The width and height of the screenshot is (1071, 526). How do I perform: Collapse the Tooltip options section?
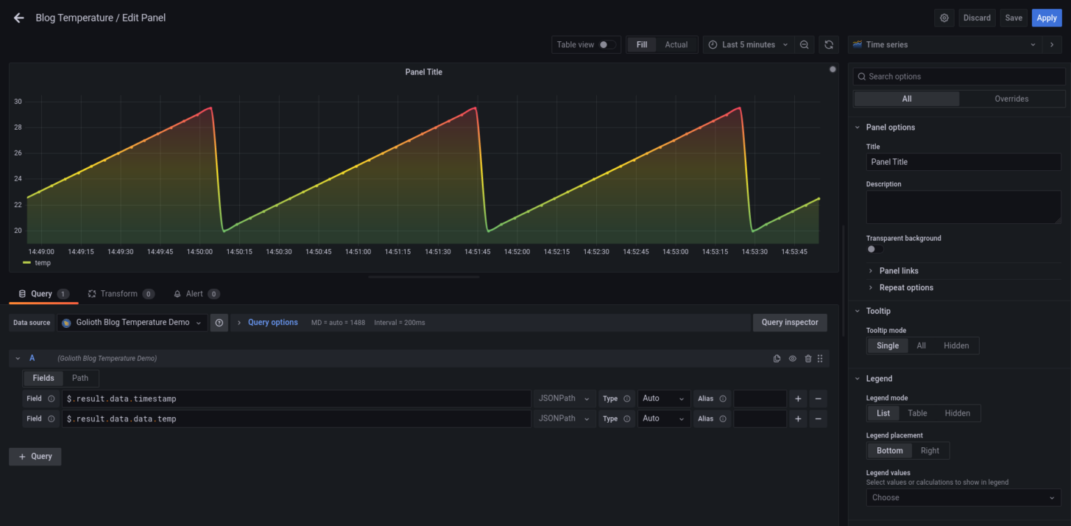(x=879, y=310)
